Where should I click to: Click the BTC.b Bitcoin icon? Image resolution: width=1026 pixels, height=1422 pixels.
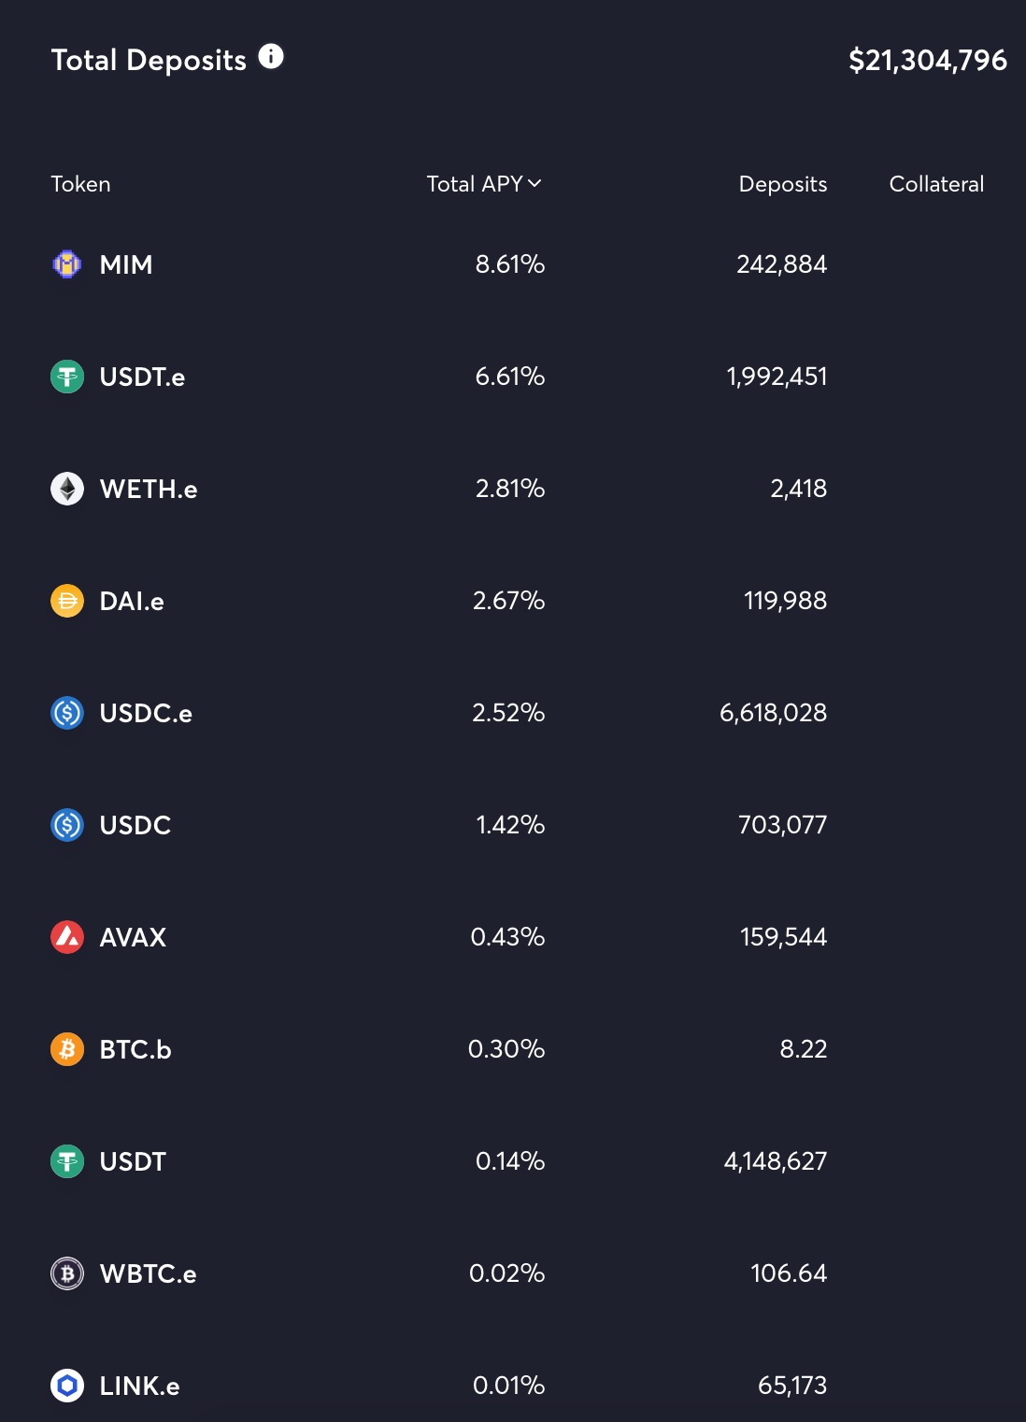point(67,1049)
